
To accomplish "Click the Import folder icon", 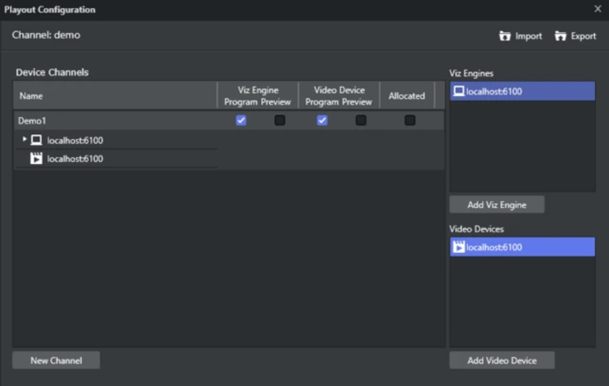I will click(505, 36).
